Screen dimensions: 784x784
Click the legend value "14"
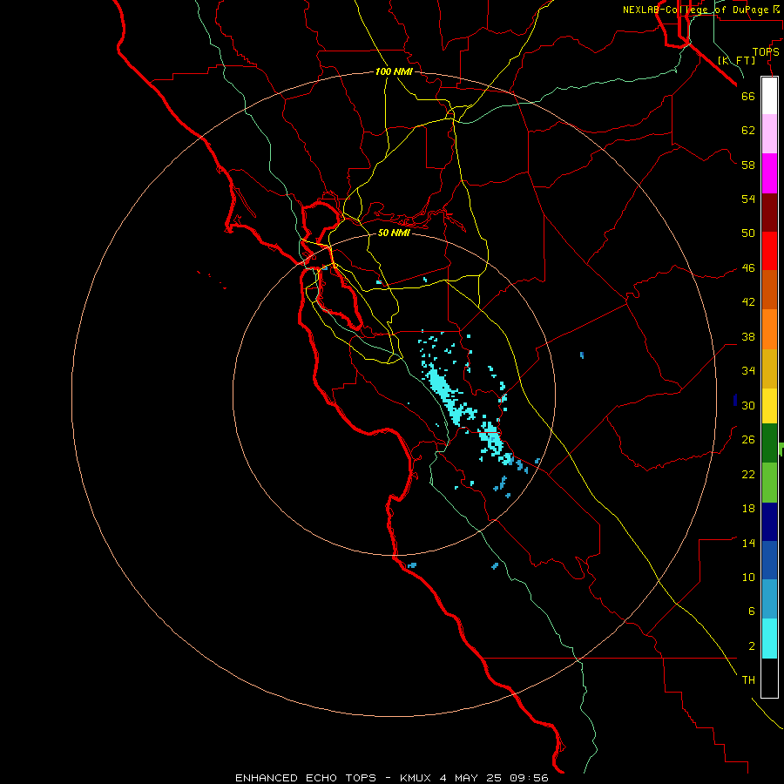pyautogui.click(x=748, y=543)
